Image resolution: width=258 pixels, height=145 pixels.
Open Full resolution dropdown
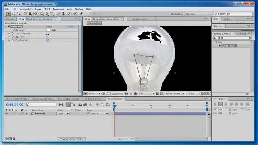pos(146,93)
